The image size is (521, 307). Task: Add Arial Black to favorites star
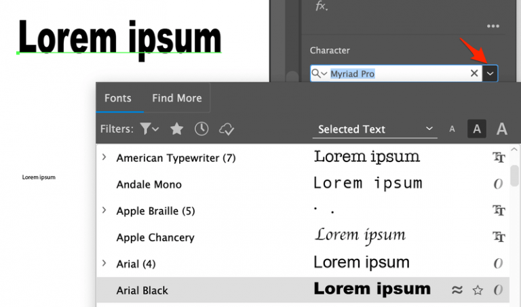tap(478, 291)
